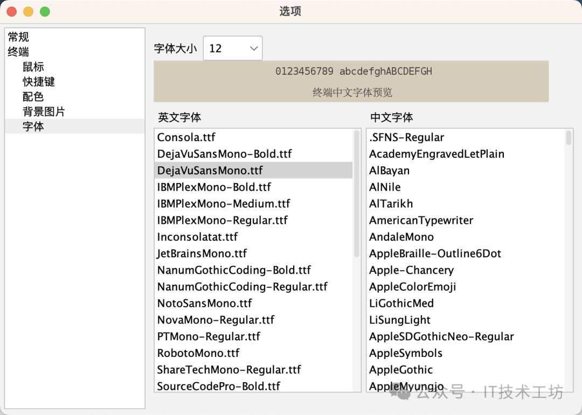This screenshot has height=415, width=582.
Task: Select 终端 in the settings sidebar
Action: 18,51
